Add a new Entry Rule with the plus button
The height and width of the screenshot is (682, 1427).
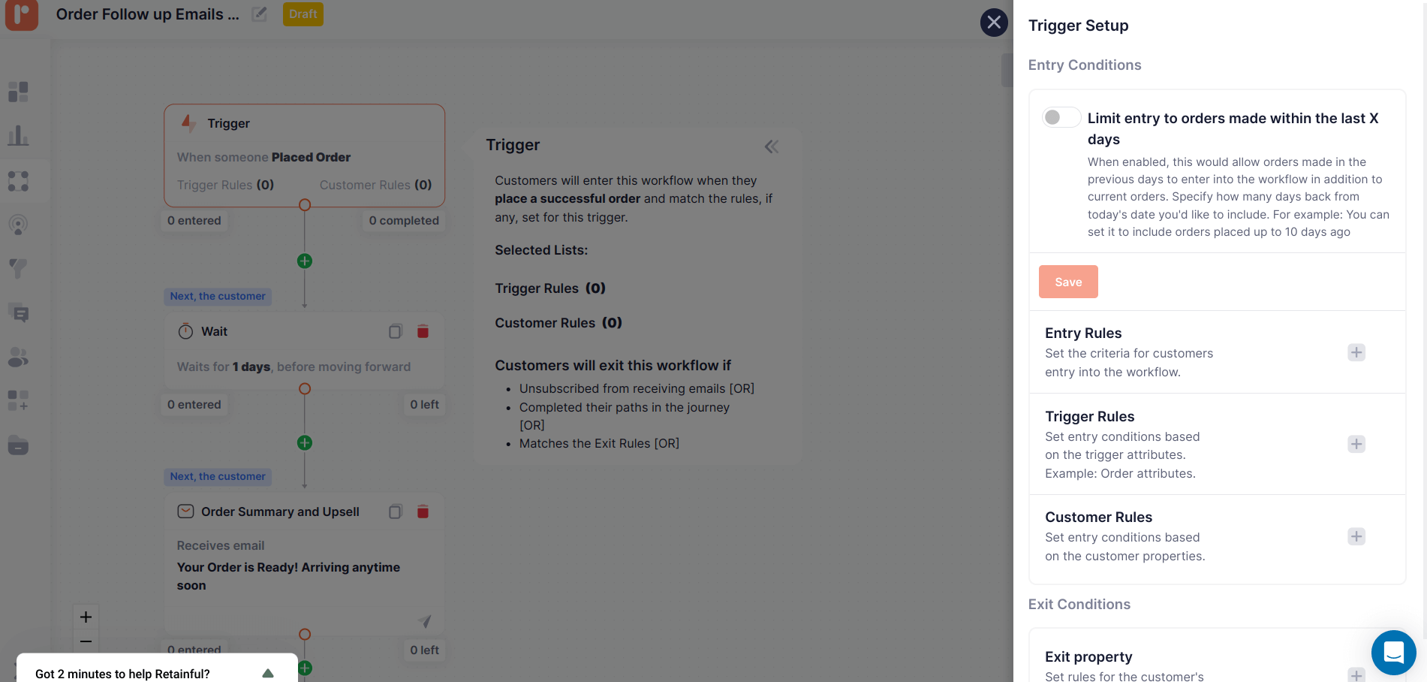point(1356,352)
